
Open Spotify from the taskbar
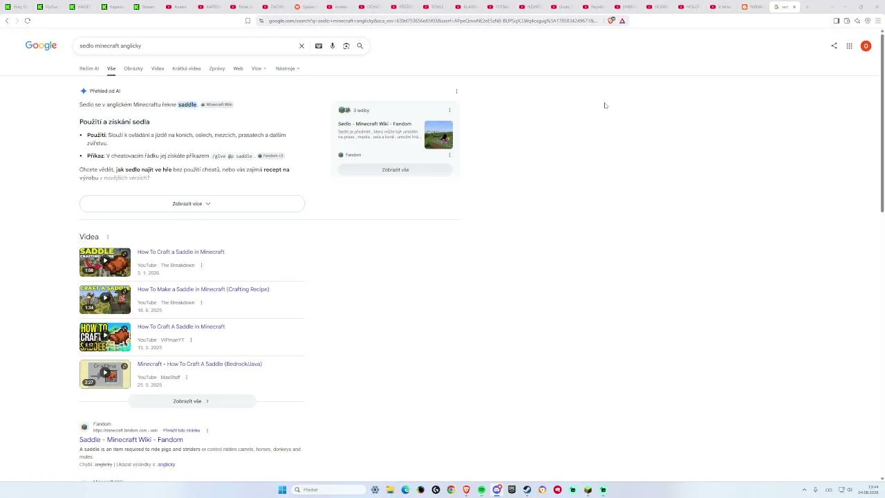tap(481, 490)
